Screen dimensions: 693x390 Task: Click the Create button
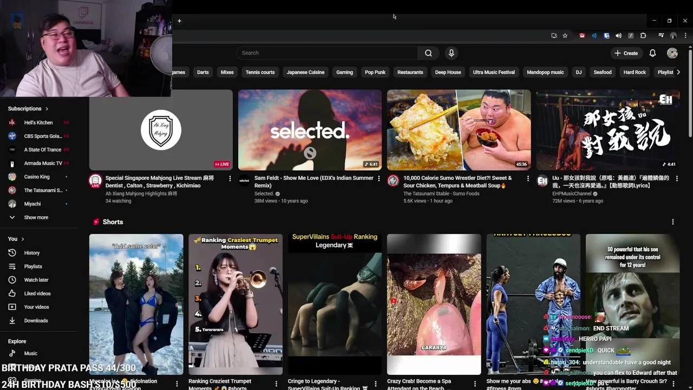point(626,53)
